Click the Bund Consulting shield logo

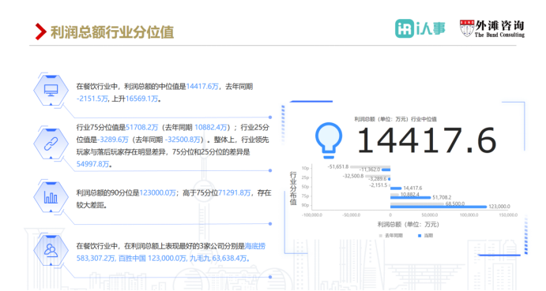[x=467, y=28]
